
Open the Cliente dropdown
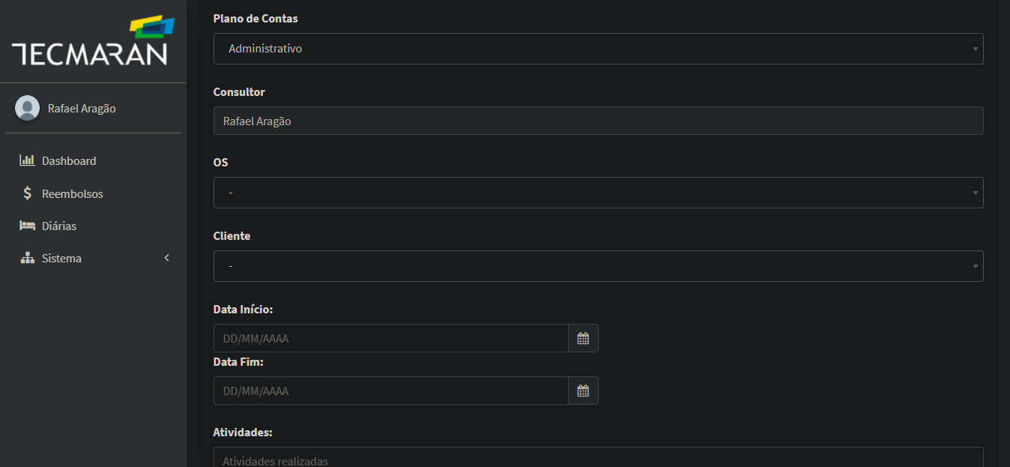(598, 266)
